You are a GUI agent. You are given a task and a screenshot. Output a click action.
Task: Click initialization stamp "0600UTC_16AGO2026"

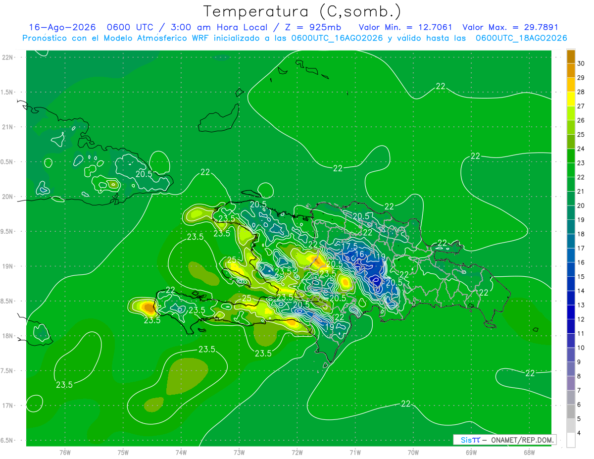[x=337, y=38]
